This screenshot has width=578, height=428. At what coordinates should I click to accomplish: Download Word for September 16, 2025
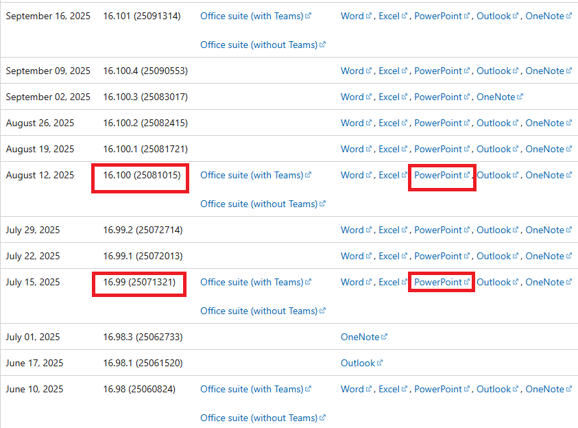[x=356, y=16]
